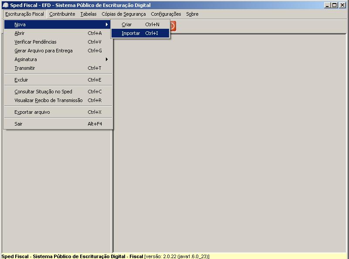The height and width of the screenshot is (259, 349).
Task: Open the Configurações menu
Action: [x=166, y=14]
